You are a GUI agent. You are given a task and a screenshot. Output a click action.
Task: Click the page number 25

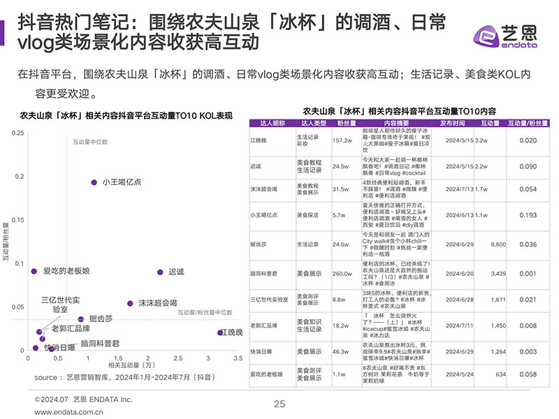pos(279,404)
